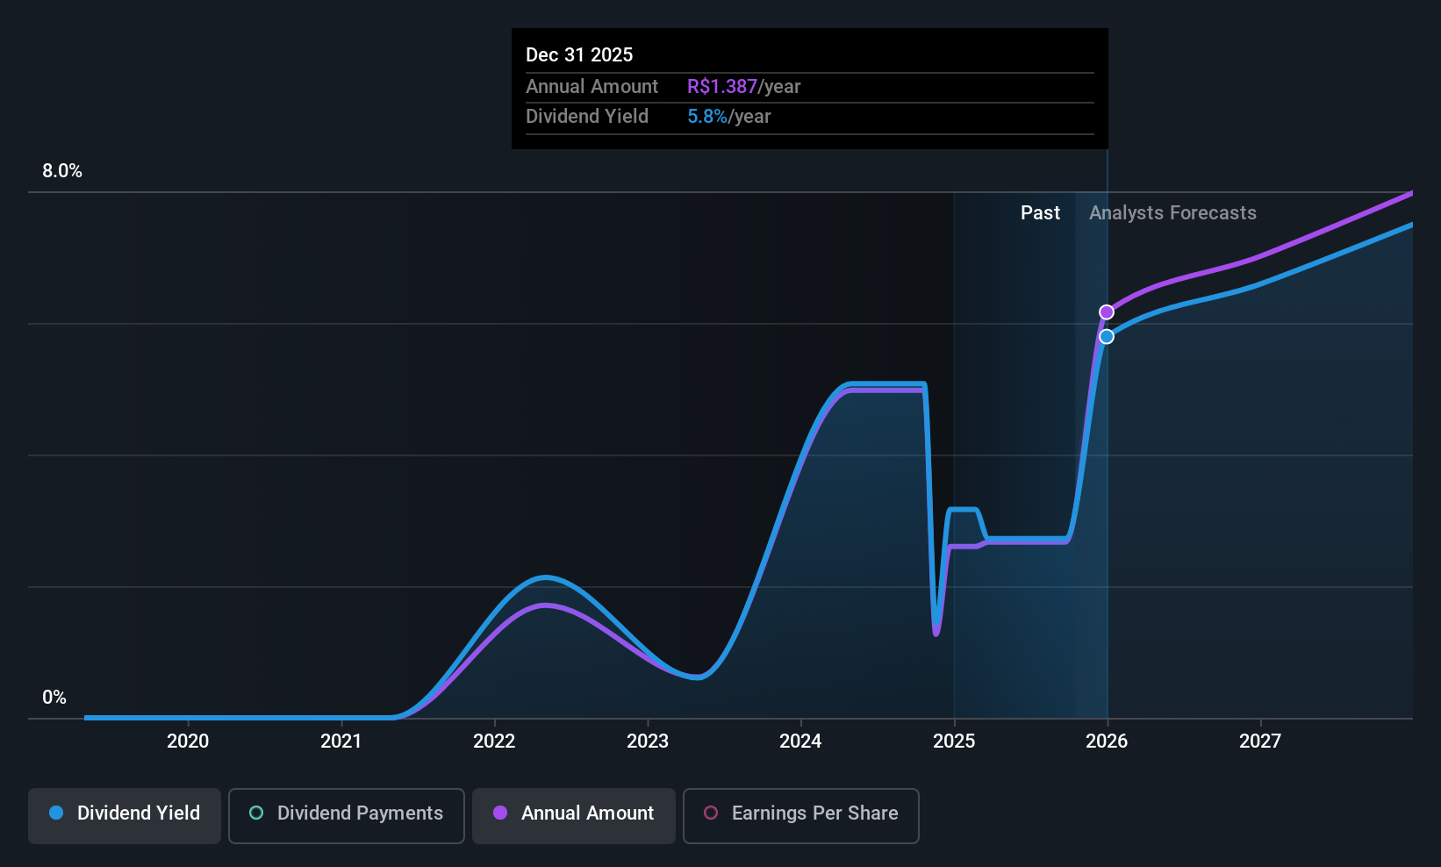Click the purple dot in Annual Amount legend
The width and height of the screenshot is (1441, 867).
[x=500, y=813]
